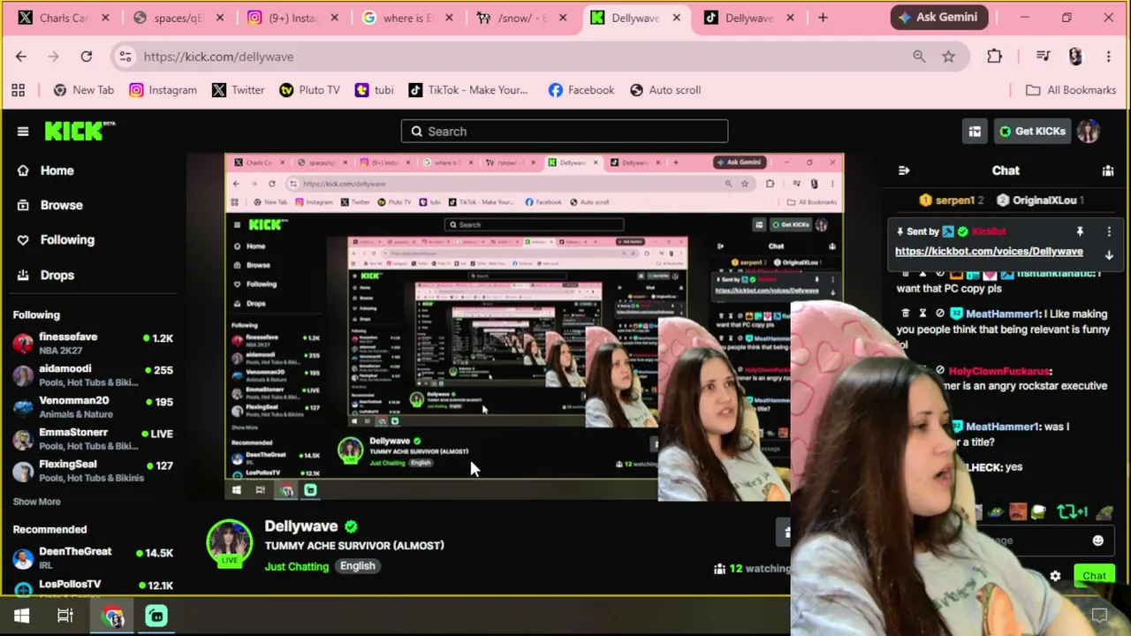Send message with Chat button
The width and height of the screenshot is (1131, 636).
(1095, 576)
